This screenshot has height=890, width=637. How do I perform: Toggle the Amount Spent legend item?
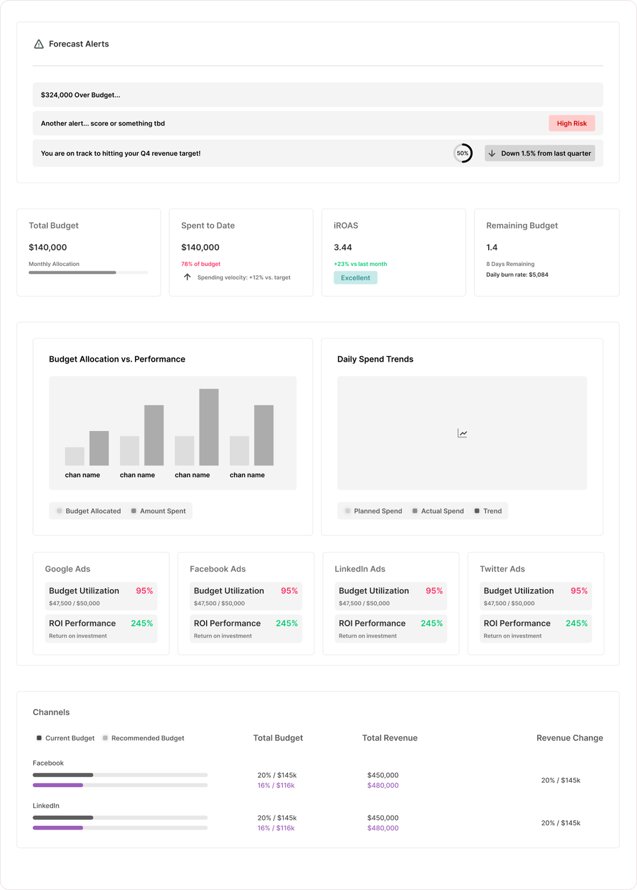159,511
